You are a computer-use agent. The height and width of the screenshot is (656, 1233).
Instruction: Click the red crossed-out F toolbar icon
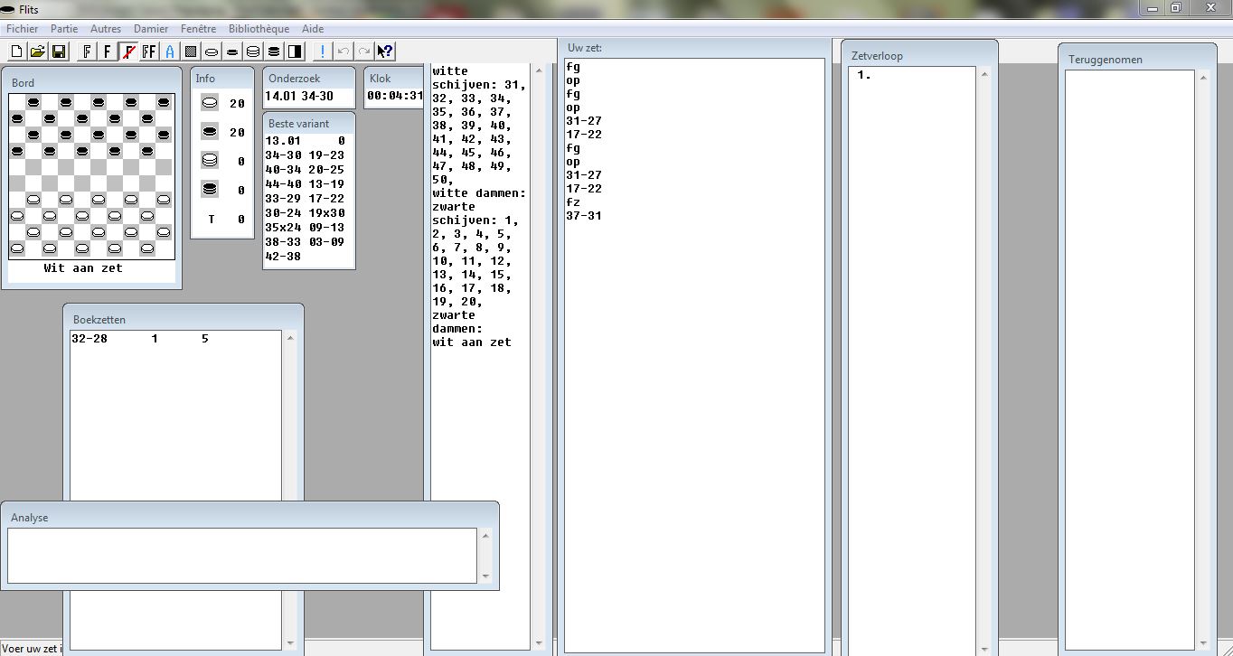[128, 52]
